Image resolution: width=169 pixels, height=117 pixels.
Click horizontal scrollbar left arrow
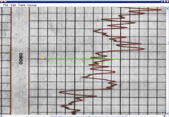click(1, 116)
